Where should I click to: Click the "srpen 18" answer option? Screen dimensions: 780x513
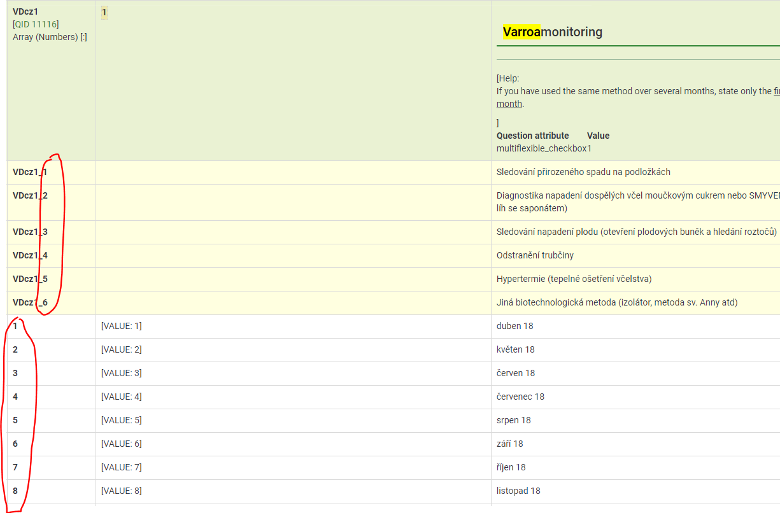coord(513,420)
